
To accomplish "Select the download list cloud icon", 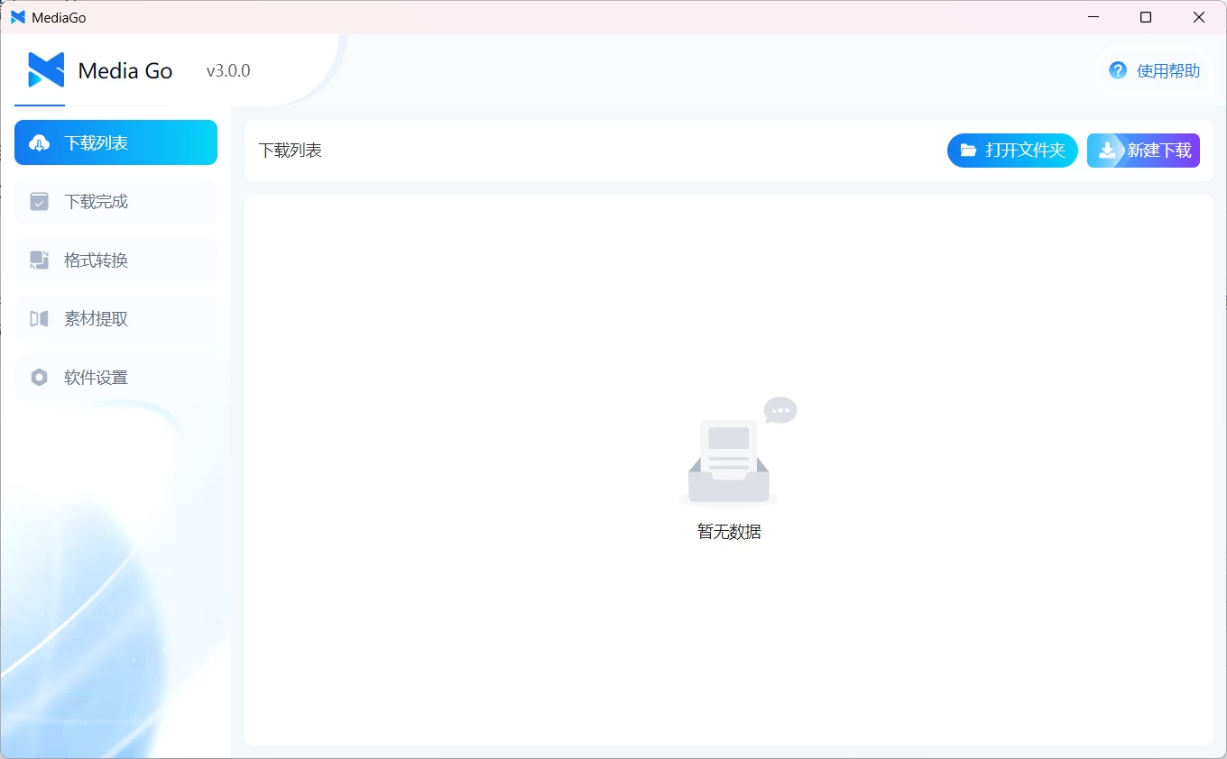I will click(x=38, y=142).
